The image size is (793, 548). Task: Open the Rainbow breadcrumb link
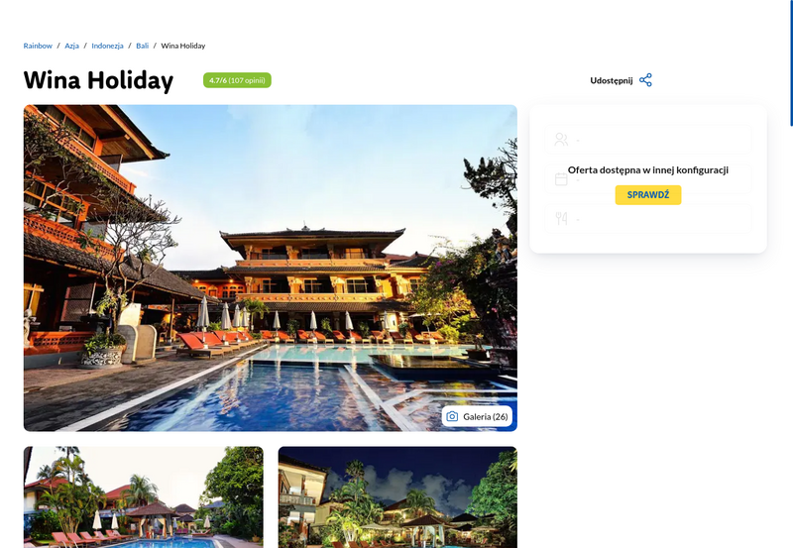[38, 46]
